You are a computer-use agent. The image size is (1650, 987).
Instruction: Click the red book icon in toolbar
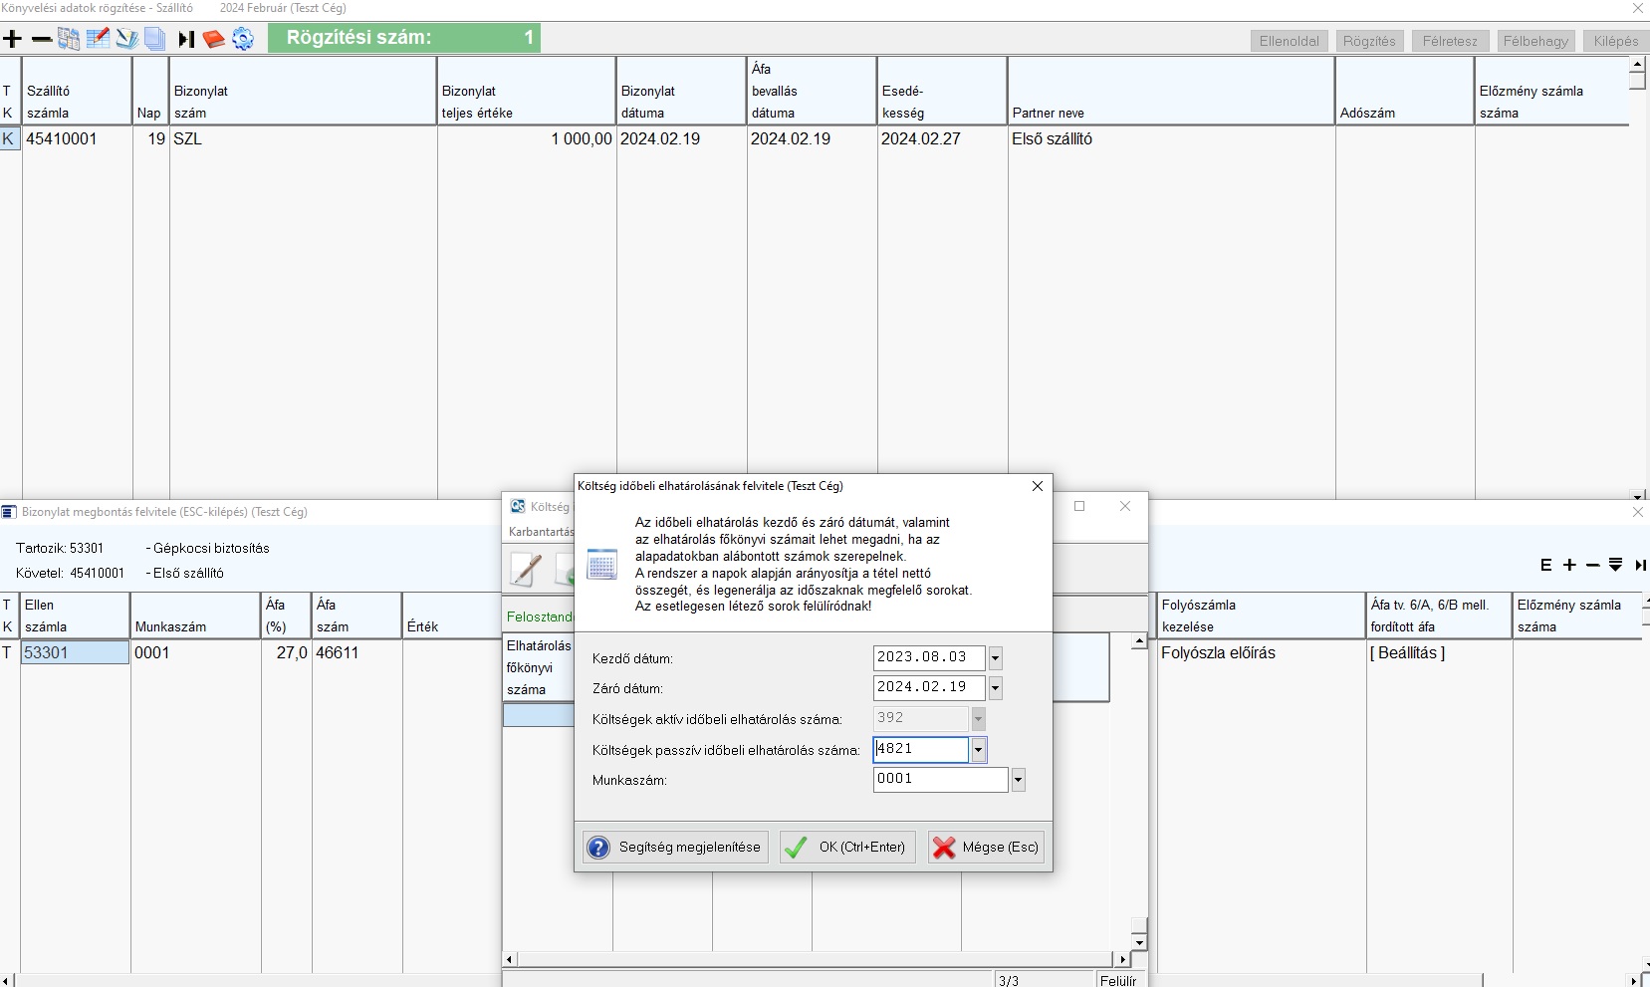click(213, 39)
